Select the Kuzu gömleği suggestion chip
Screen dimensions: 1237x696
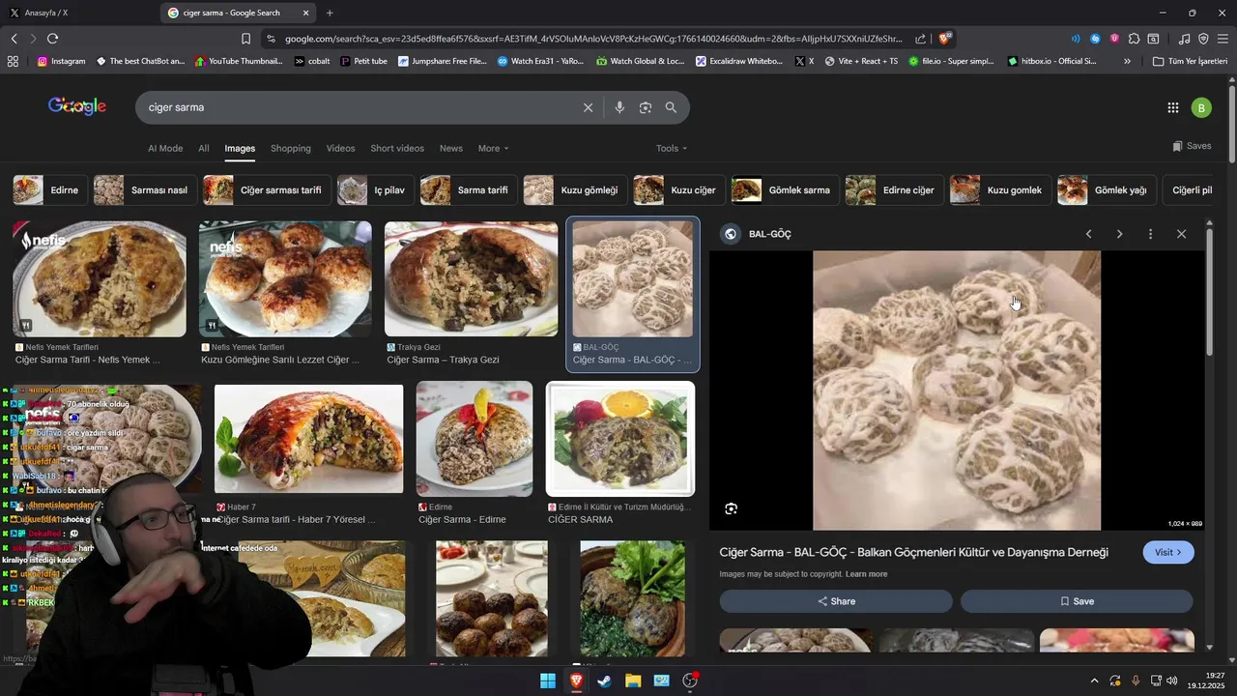point(575,190)
